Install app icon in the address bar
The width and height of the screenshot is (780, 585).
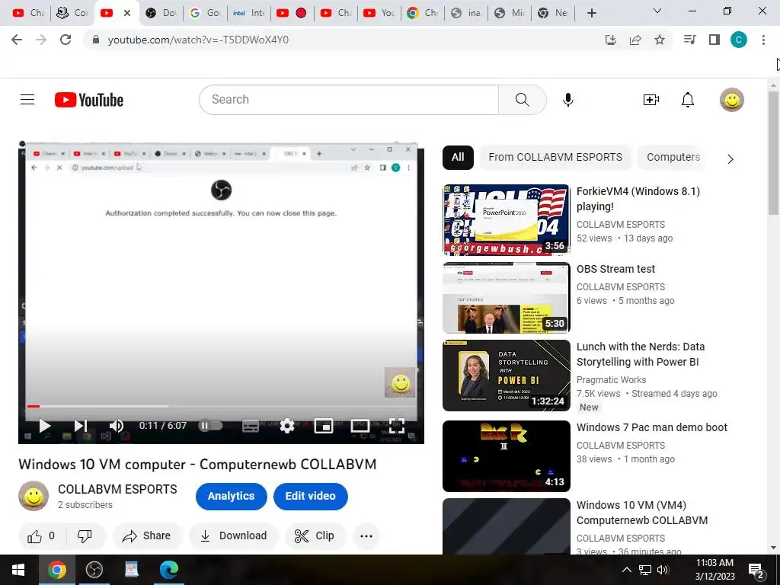click(x=610, y=40)
